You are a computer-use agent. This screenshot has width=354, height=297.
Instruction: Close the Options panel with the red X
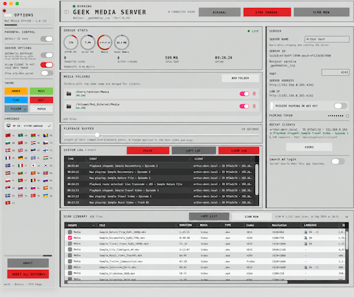click(x=4, y=10)
